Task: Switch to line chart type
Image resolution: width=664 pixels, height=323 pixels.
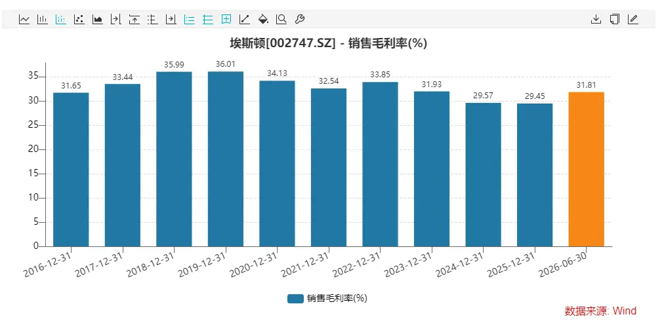Action: click(x=24, y=19)
